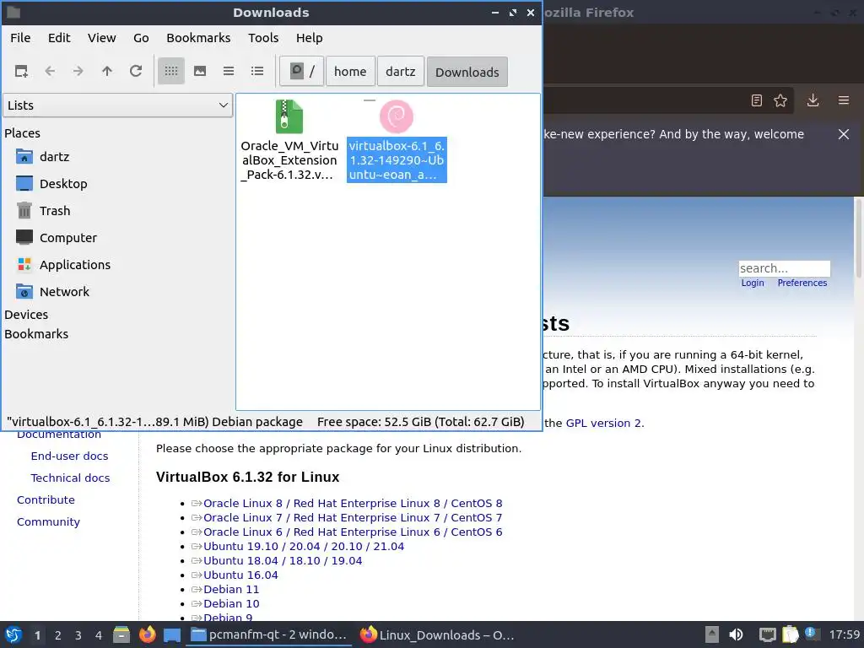864x648 pixels.
Task: Open the LXQt start menu
Action: [x=13, y=634]
